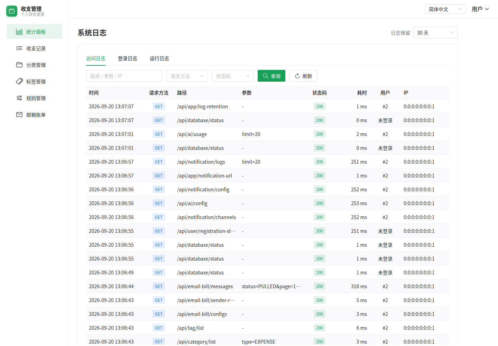This screenshot has width=498, height=346.
Task: Click the 253 ms duration value
Action: coord(359,203)
